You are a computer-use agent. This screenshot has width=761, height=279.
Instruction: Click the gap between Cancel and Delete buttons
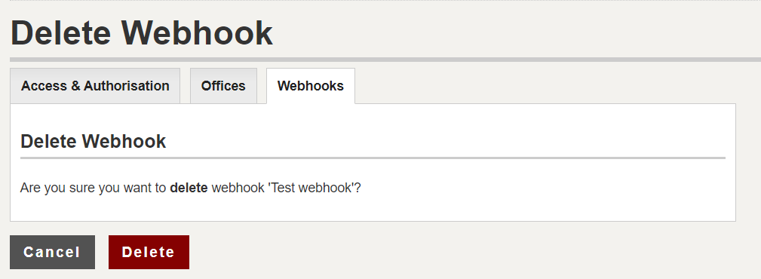coord(102,253)
